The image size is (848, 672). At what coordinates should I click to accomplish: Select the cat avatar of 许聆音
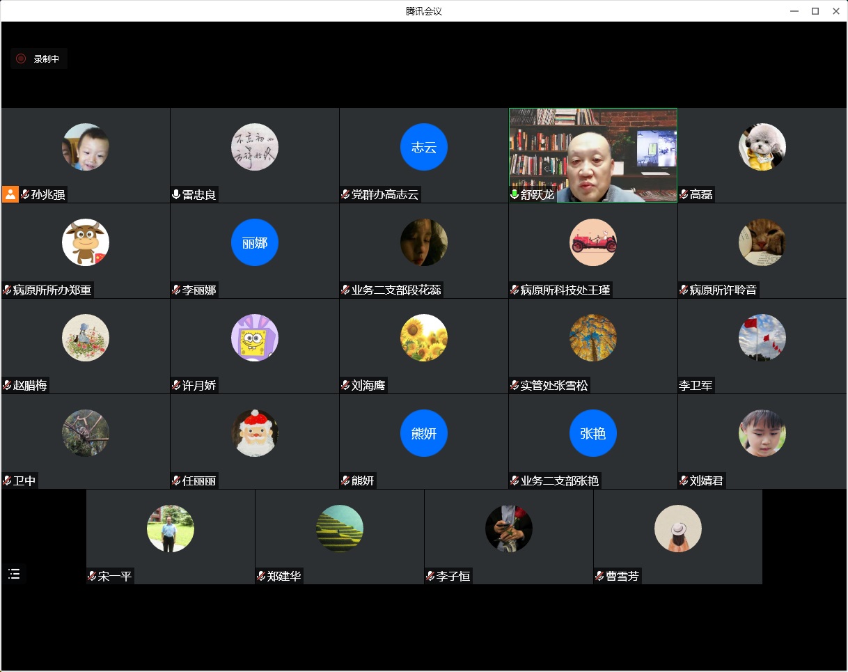tap(762, 242)
